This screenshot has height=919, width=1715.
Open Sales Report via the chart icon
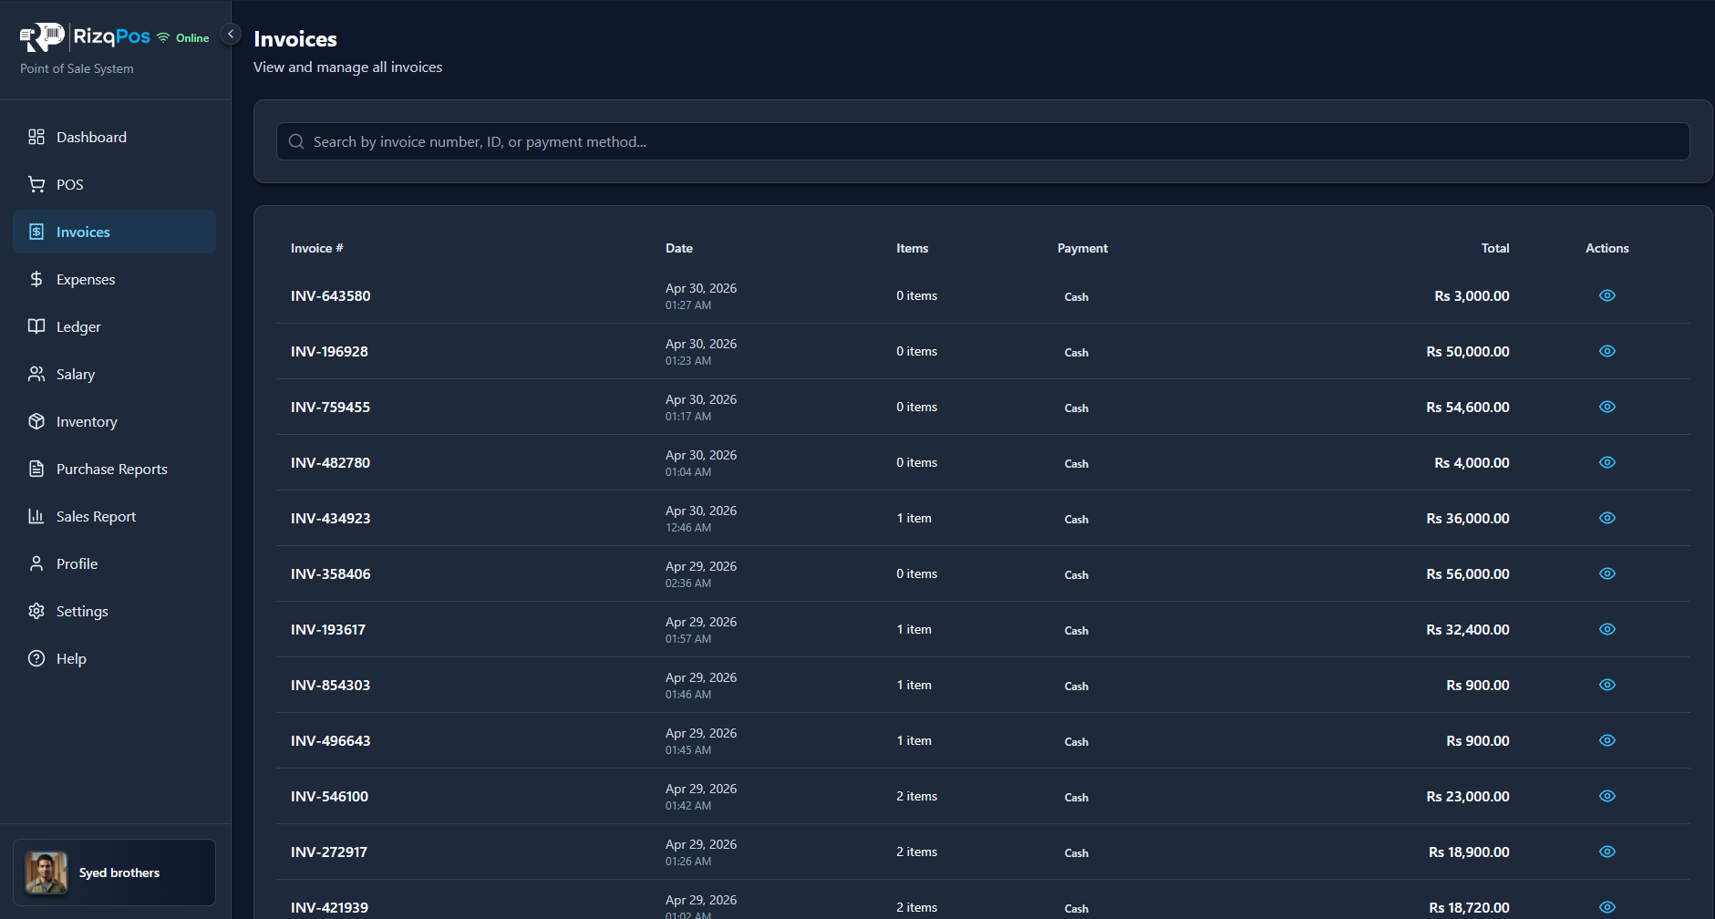(x=36, y=516)
